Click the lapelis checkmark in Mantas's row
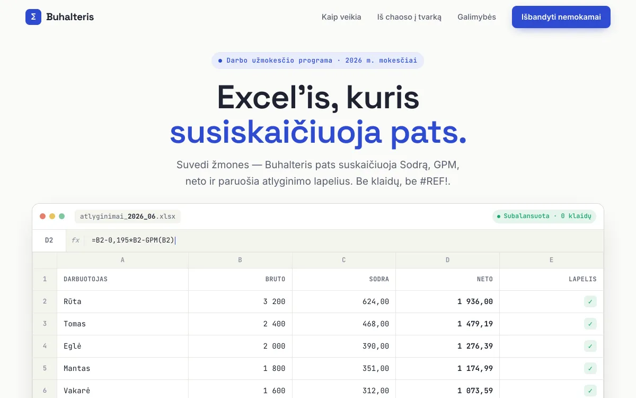 tap(590, 368)
